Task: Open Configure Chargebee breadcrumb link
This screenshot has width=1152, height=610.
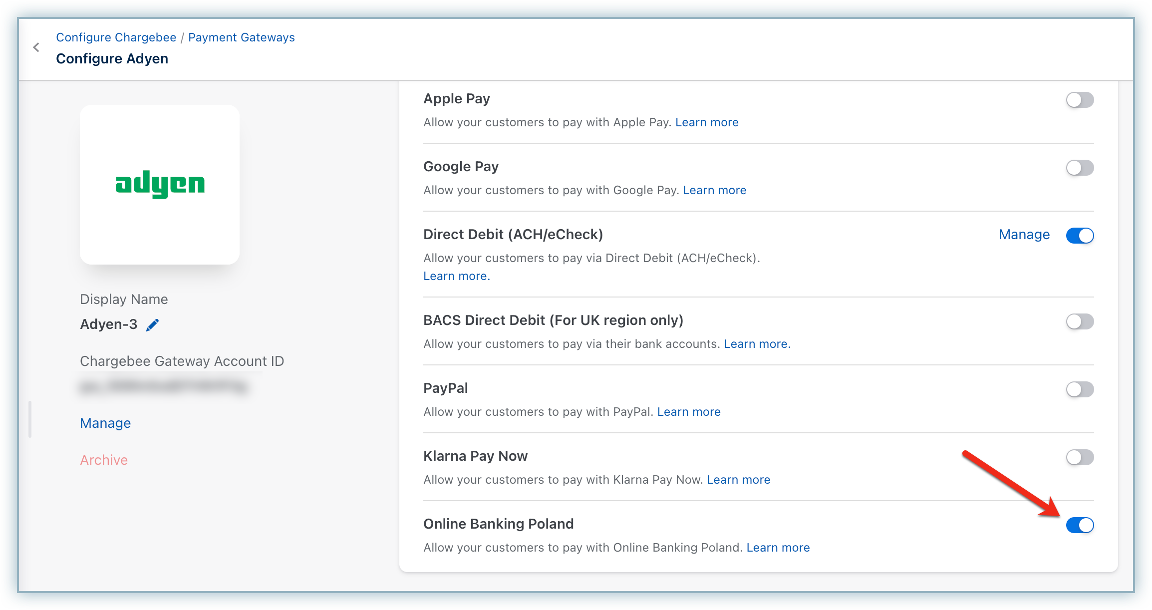Action: pos(116,37)
